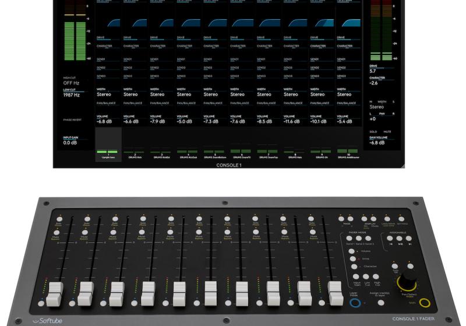Open track 1's Width Stereo setting
The height and width of the screenshot is (326, 466).
(104, 94)
